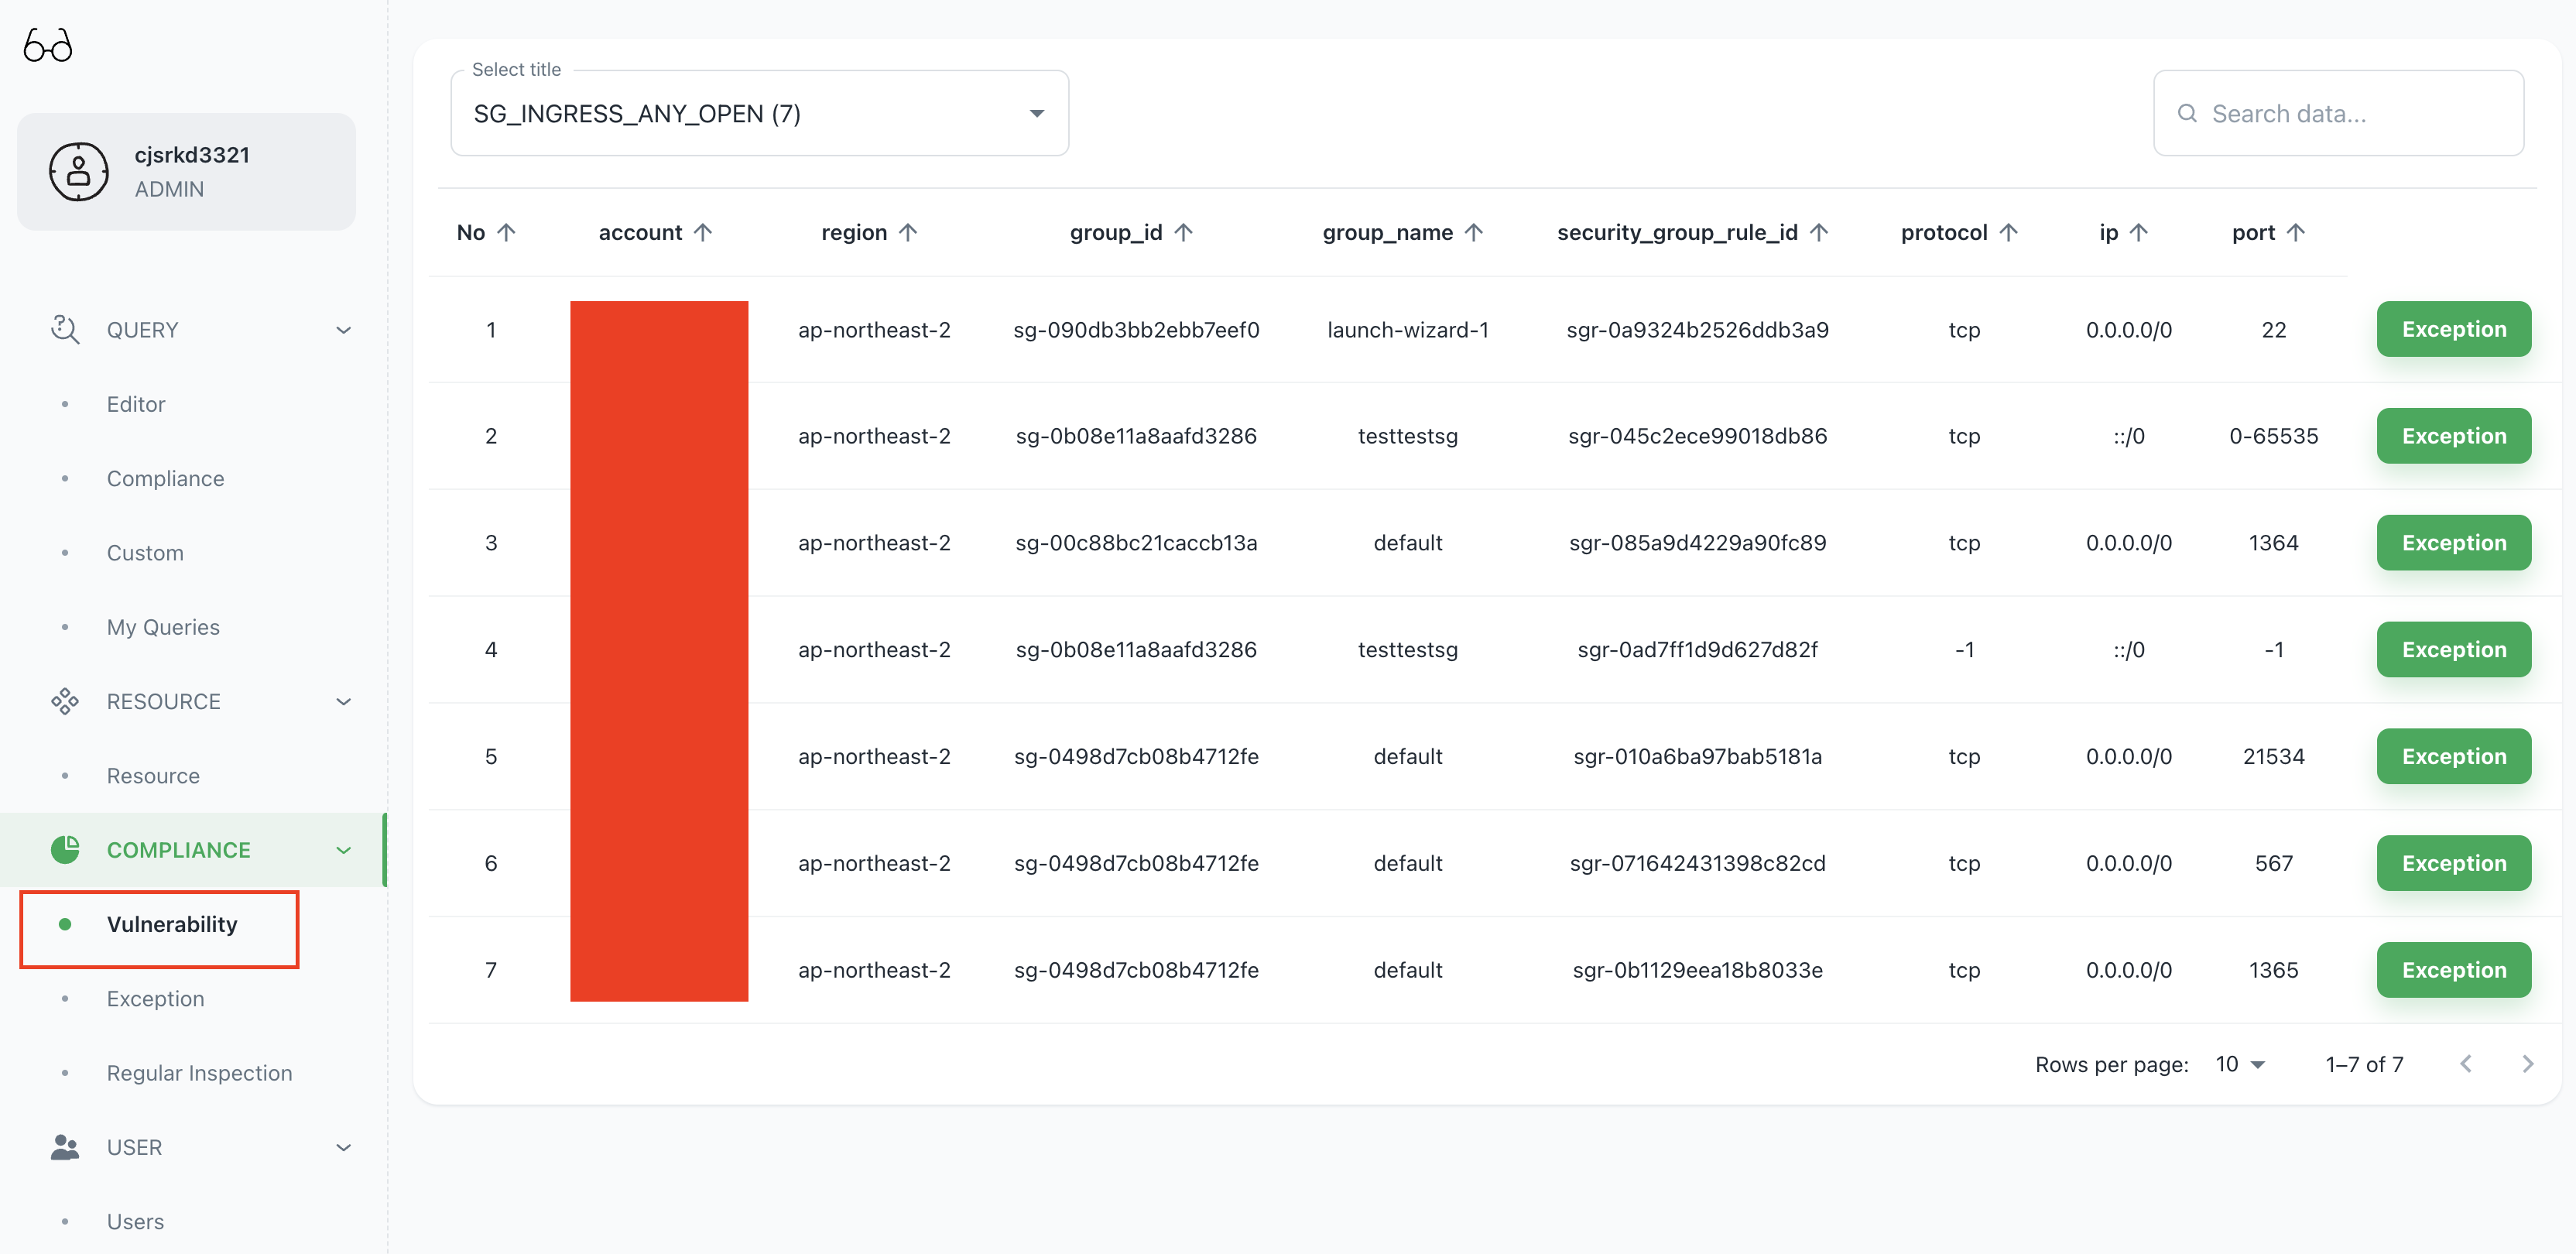The image size is (2576, 1254).
Task: Go to previous page arrow
Action: [x=2466, y=1064]
